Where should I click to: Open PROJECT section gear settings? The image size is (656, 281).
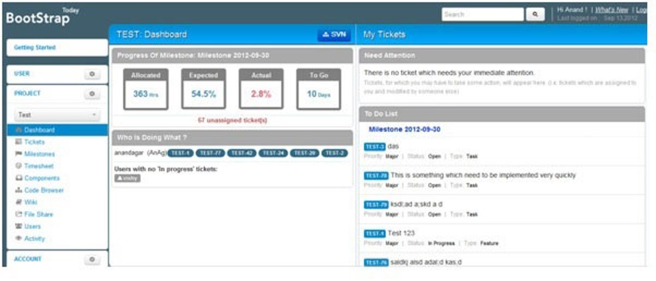[x=92, y=94]
